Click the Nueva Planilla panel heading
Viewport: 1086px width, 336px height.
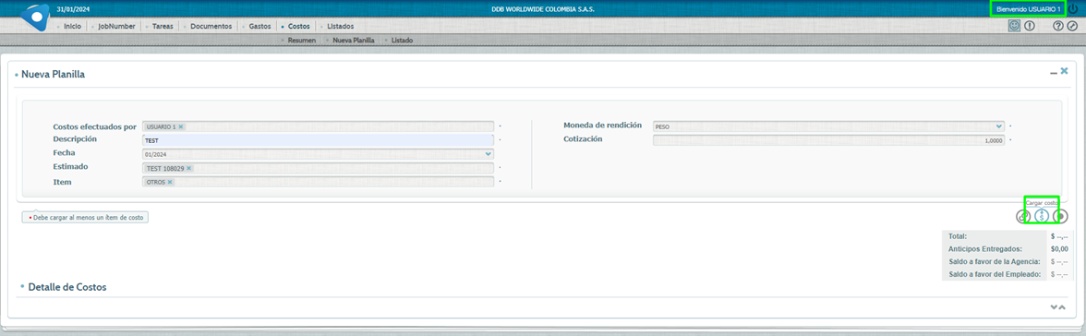(x=54, y=74)
